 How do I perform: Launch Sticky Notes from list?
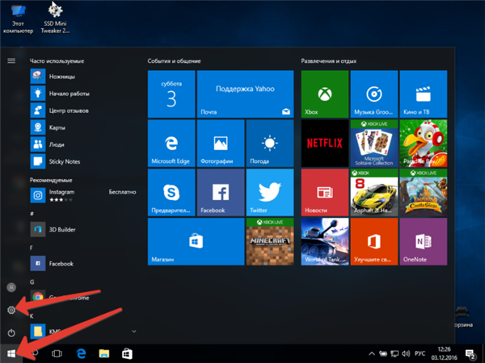coord(83,161)
